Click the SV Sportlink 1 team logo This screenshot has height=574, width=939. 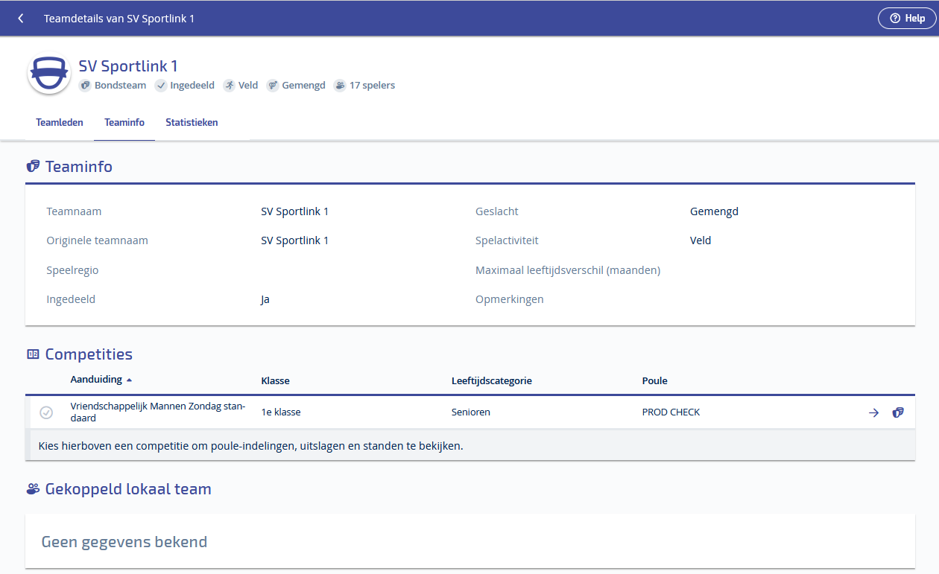pos(49,73)
